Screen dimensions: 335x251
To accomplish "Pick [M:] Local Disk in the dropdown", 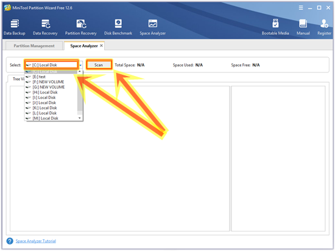I will tap(51, 118).
